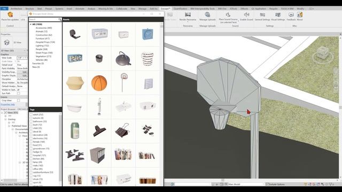
Task: Collapse the All (1930) category tree
Action: pyautogui.click(x=31, y=25)
